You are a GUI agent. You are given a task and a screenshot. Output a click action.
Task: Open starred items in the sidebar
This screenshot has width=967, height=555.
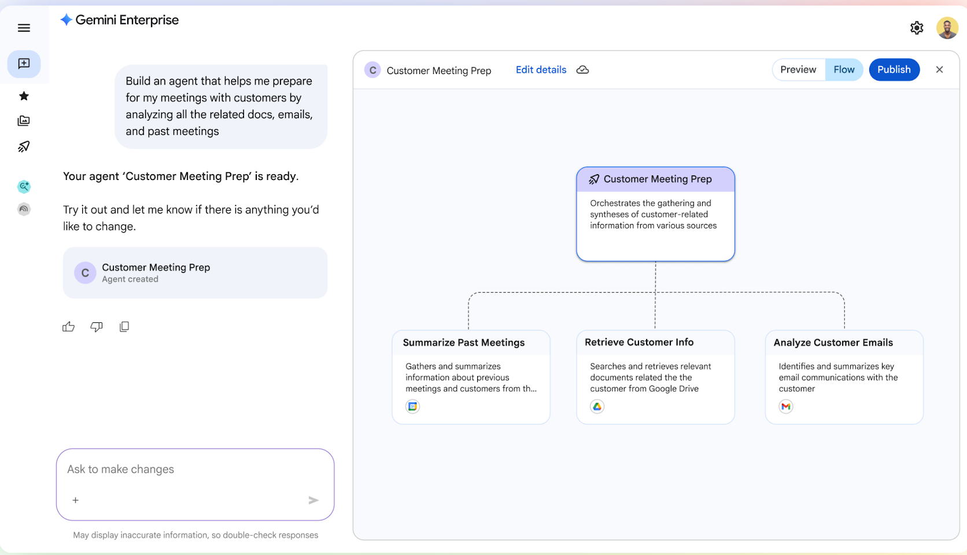24,96
